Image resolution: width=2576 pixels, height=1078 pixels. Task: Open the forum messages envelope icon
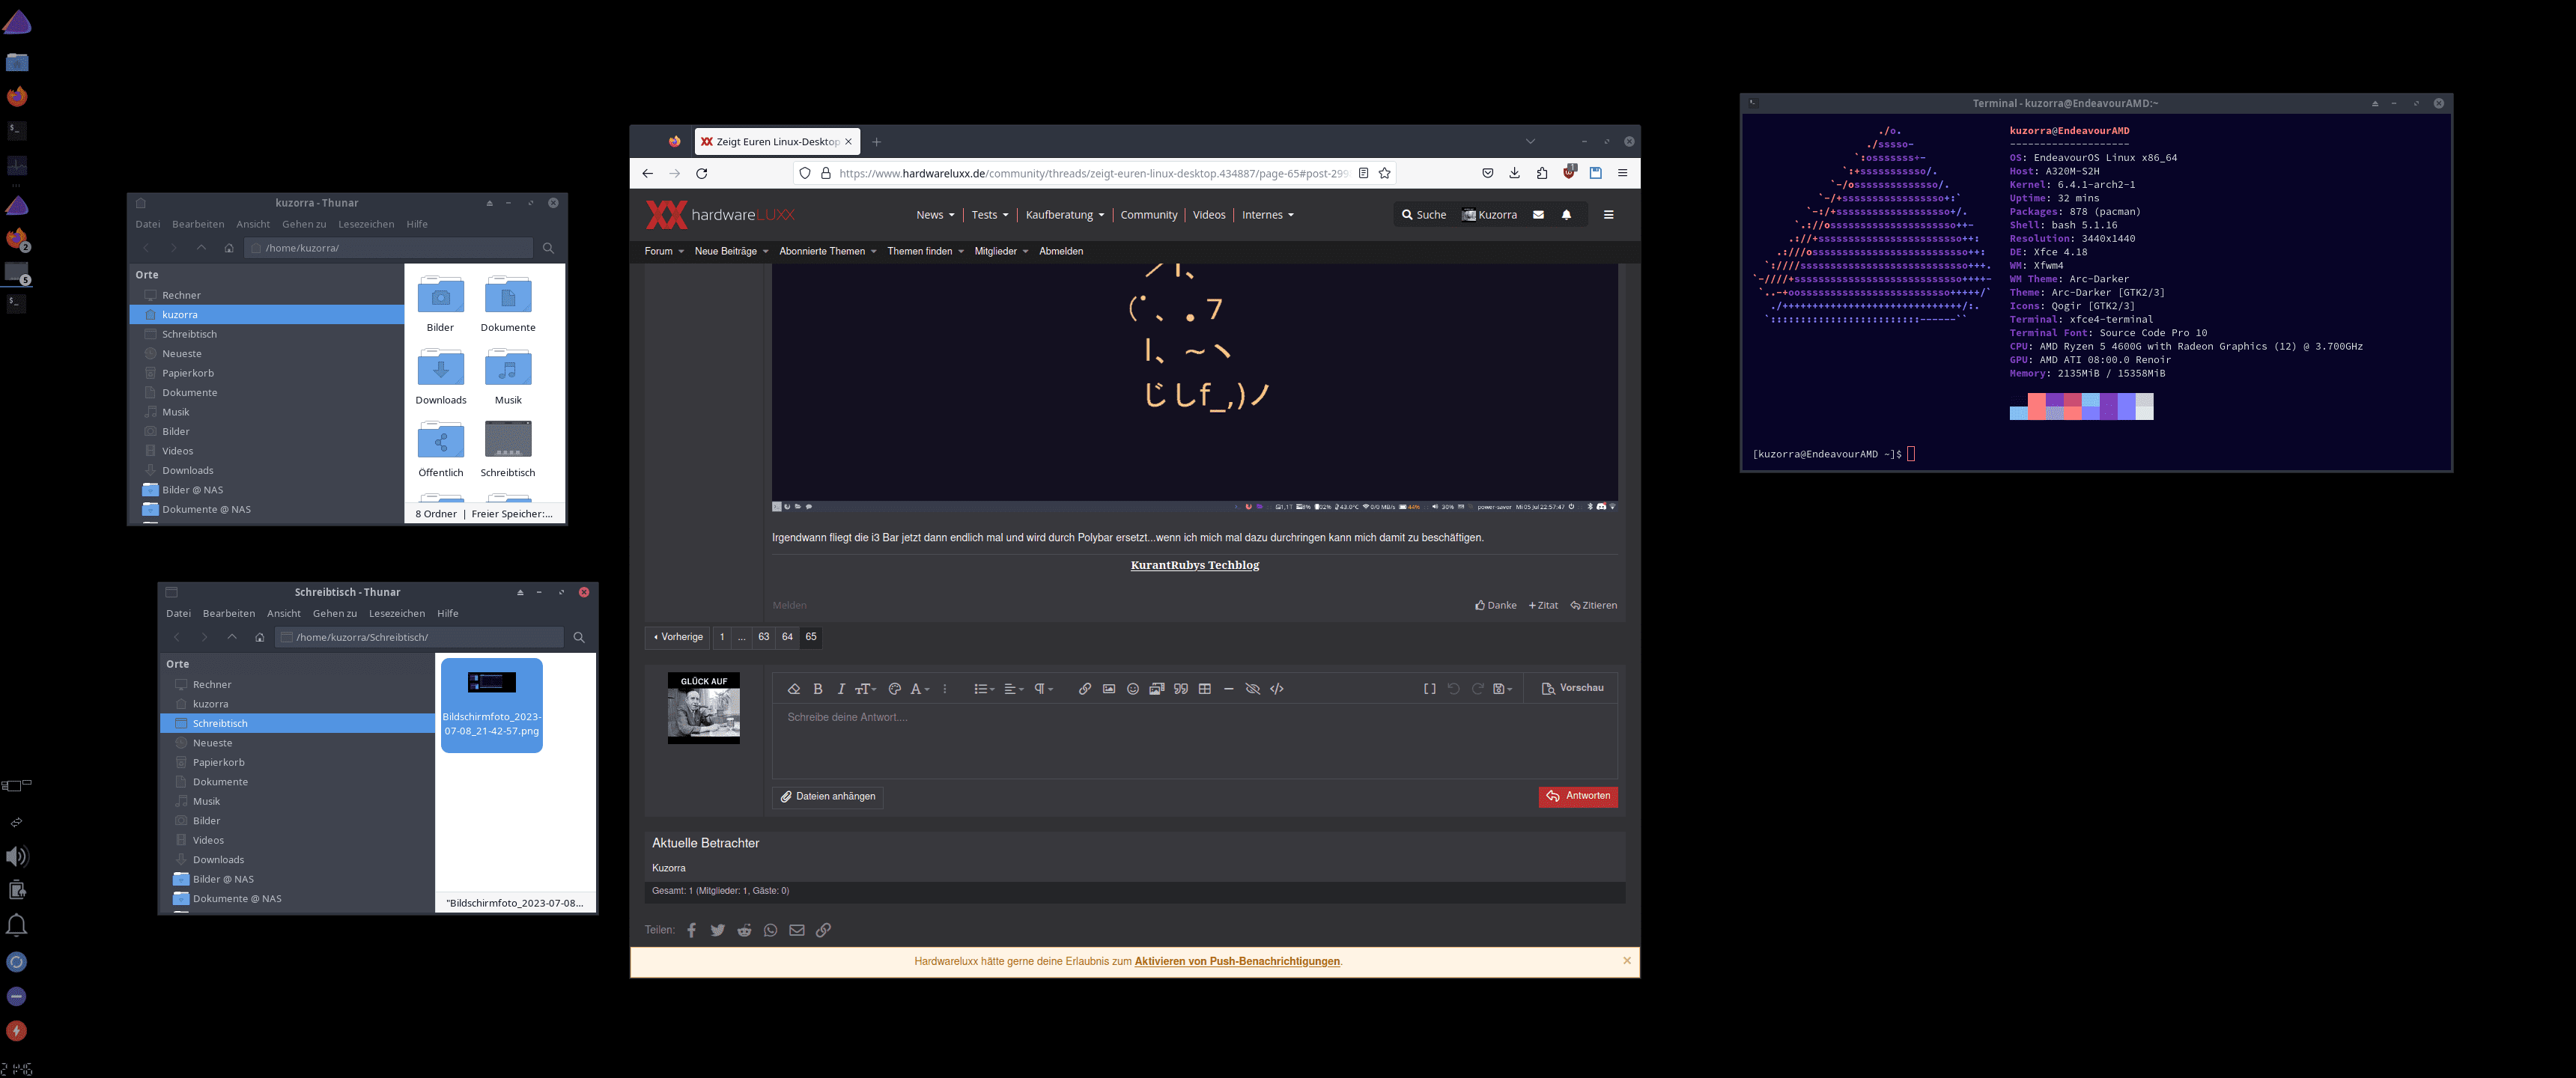1538,215
